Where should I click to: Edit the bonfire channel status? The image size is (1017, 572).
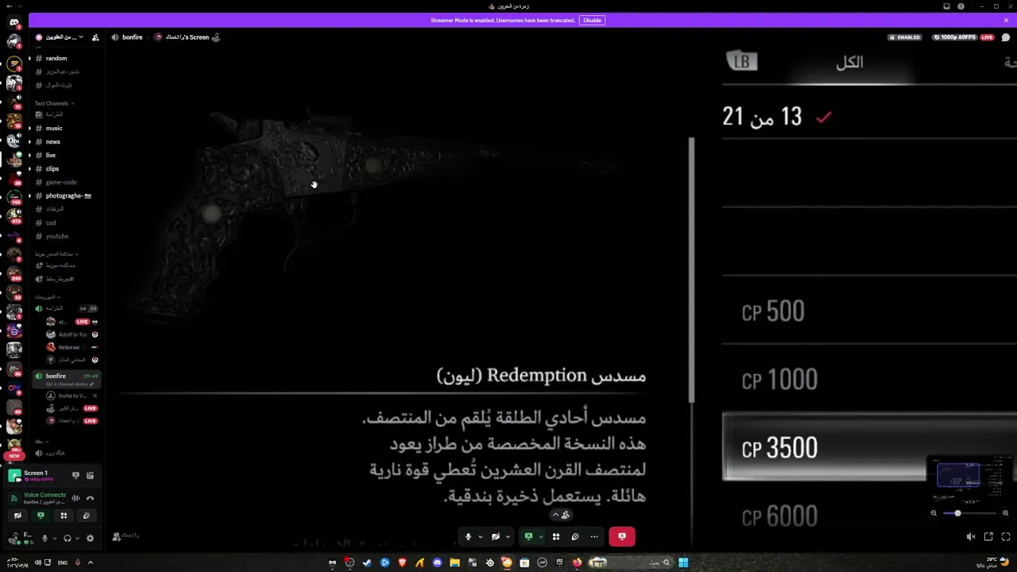tap(70, 385)
